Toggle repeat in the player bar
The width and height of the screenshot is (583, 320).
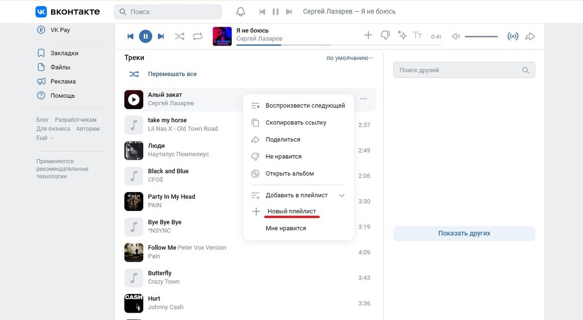click(198, 36)
